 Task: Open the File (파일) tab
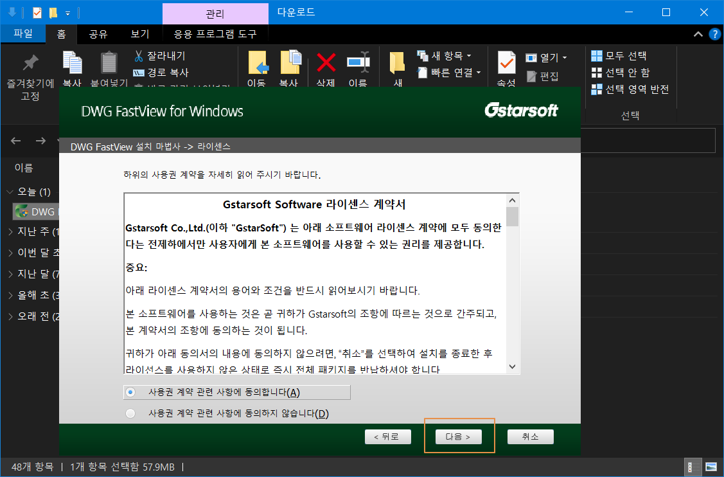tap(23, 33)
